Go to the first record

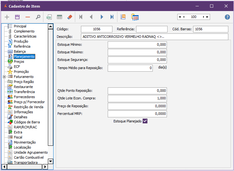[x=81, y=17]
